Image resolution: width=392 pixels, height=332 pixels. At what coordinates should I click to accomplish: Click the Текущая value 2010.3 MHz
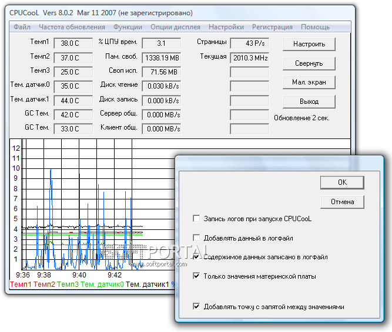[250, 58]
